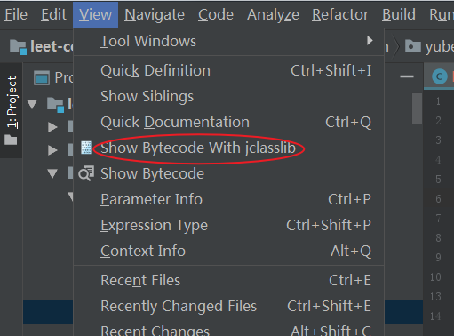Click the hide panel minus icon

click(x=407, y=76)
